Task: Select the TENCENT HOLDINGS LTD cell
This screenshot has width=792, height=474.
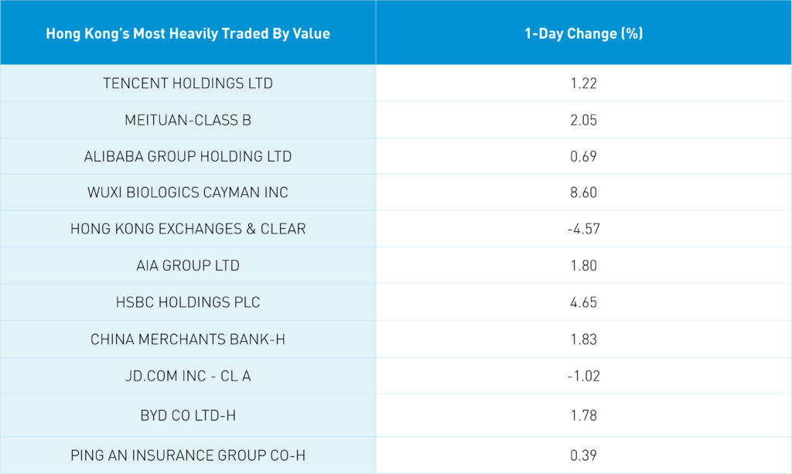Action: pos(188,83)
